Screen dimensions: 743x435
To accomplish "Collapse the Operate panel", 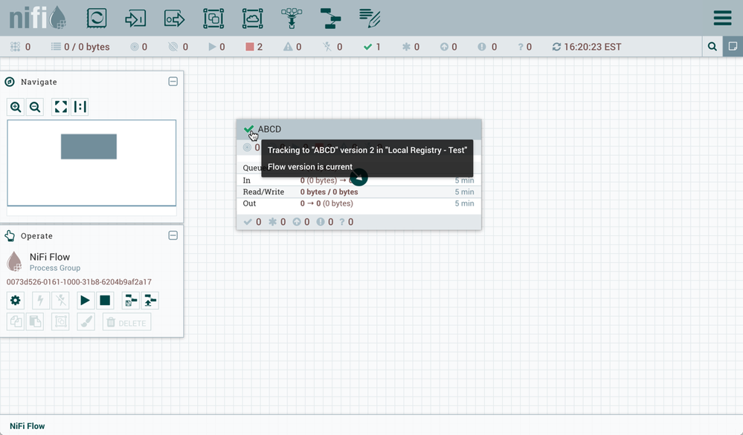I will tap(173, 235).
